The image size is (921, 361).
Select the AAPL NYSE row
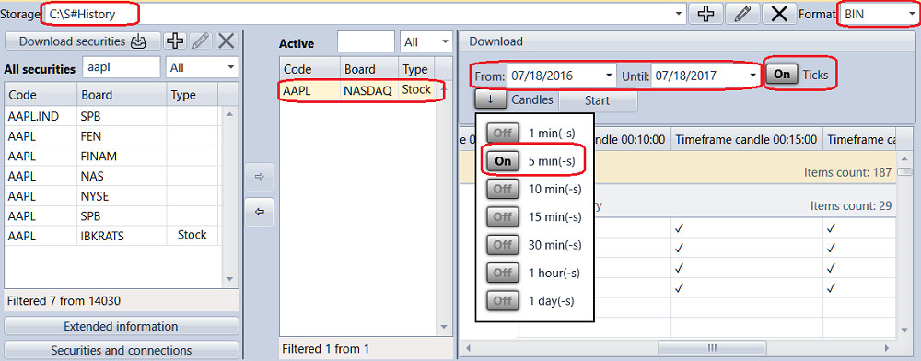pos(112,196)
